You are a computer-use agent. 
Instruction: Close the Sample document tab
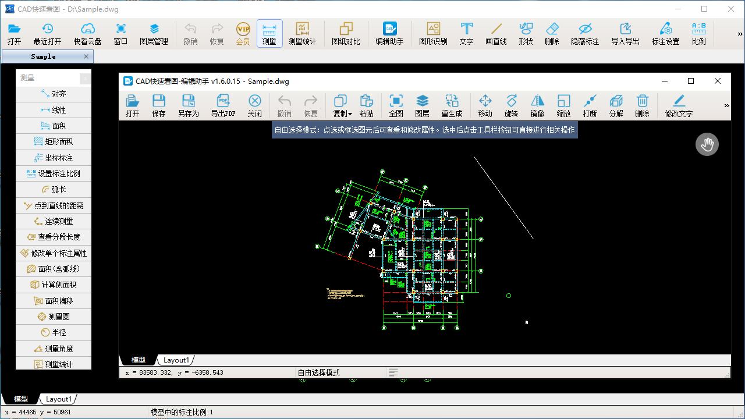pos(86,56)
